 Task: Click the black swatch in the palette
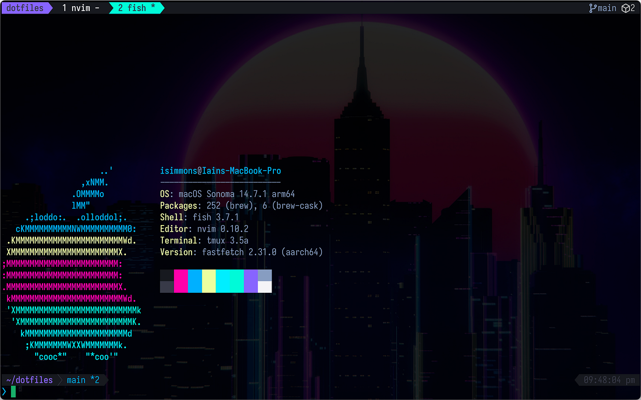[x=167, y=276]
